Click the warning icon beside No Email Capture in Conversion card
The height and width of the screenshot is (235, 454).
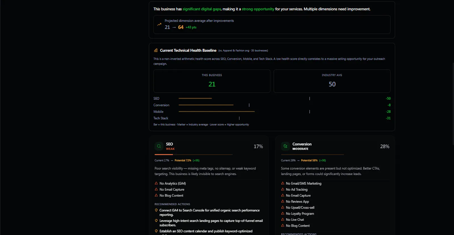coord(283,195)
